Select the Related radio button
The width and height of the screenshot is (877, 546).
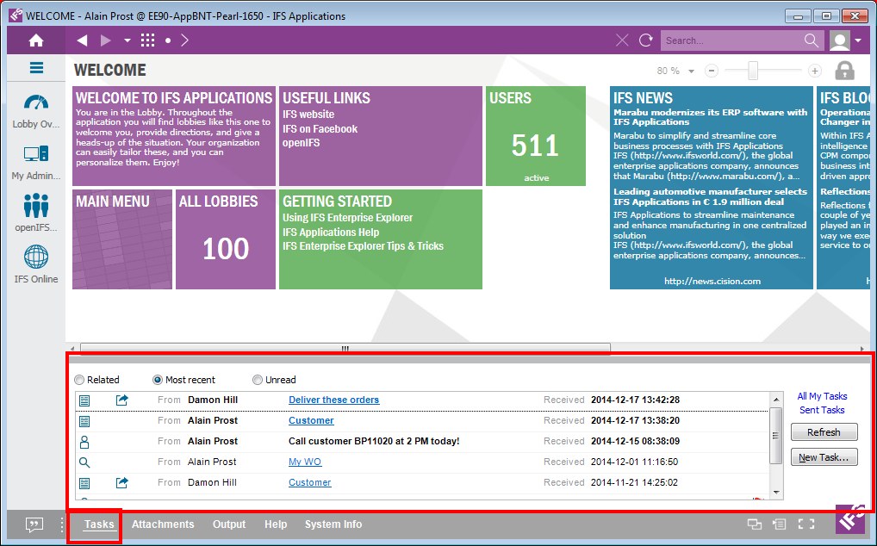coord(80,380)
